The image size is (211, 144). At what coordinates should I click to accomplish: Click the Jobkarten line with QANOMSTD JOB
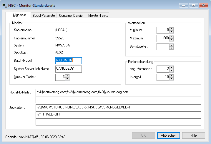118,108
